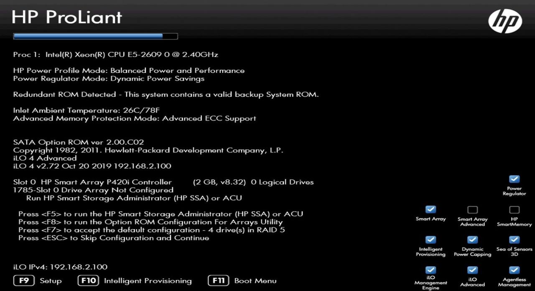Select the Press <F5> HP SSA option line

[x=160, y=214]
